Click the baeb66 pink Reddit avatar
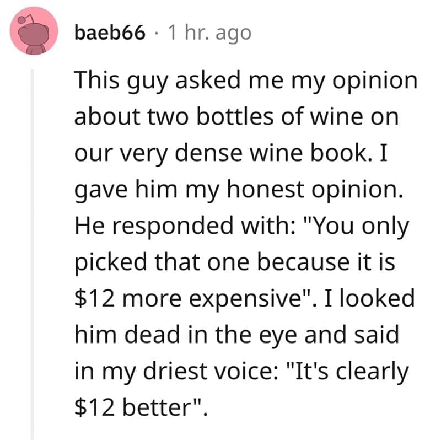Viewport: 441px width, 440px height. pyautogui.click(x=34, y=33)
